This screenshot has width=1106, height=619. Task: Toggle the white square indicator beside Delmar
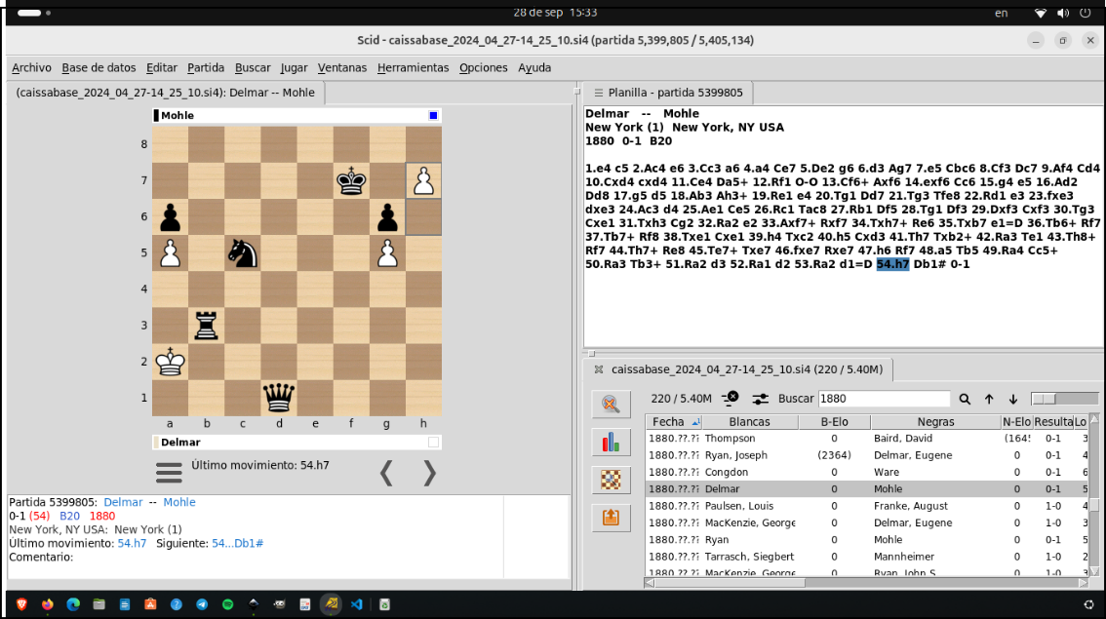433,442
